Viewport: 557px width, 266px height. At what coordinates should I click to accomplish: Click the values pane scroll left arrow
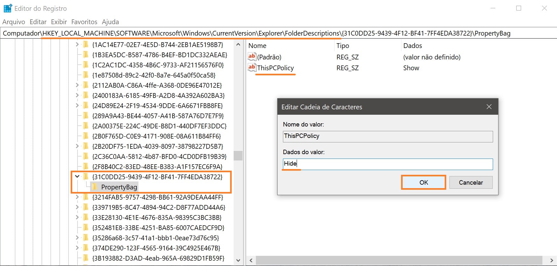[x=251, y=260]
